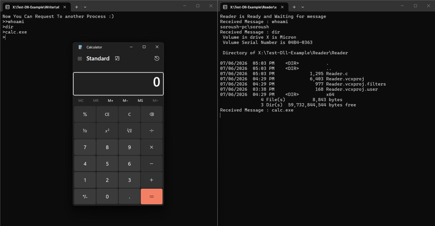Open the Calculator history icon
The image size is (435, 226).
(x=157, y=58)
